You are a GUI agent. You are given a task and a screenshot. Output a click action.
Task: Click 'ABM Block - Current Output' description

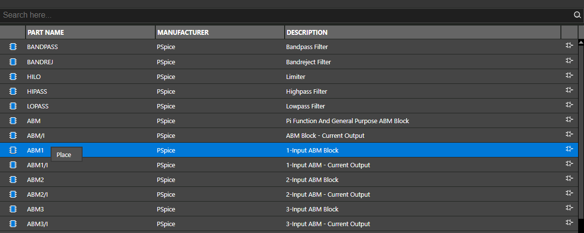click(325, 136)
